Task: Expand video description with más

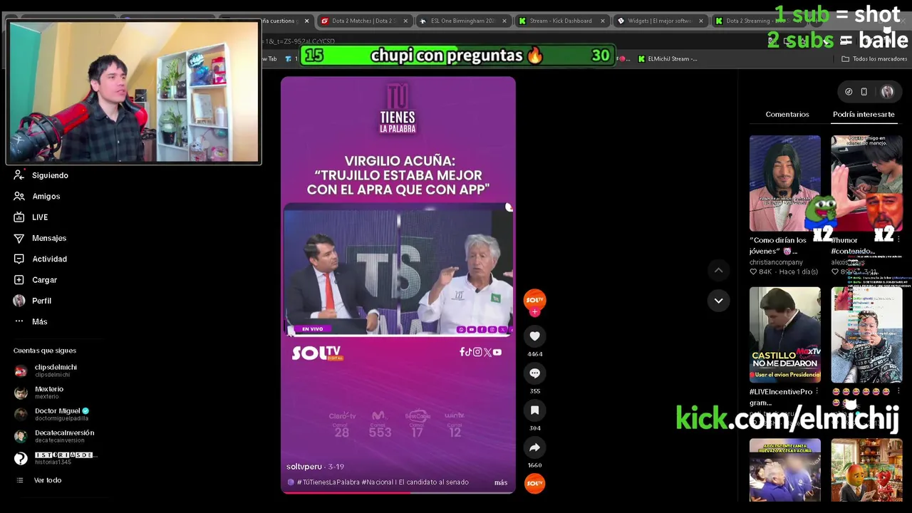Action: [501, 482]
